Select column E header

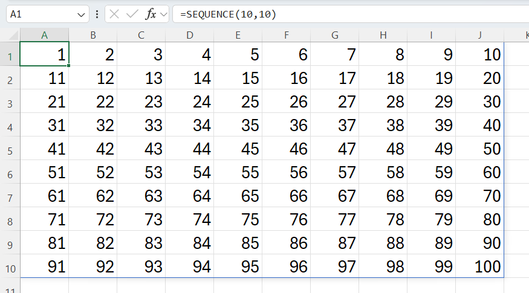coord(238,35)
